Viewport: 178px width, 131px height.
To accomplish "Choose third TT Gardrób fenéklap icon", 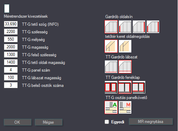I will pyautogui.click(x=139, y=87).
